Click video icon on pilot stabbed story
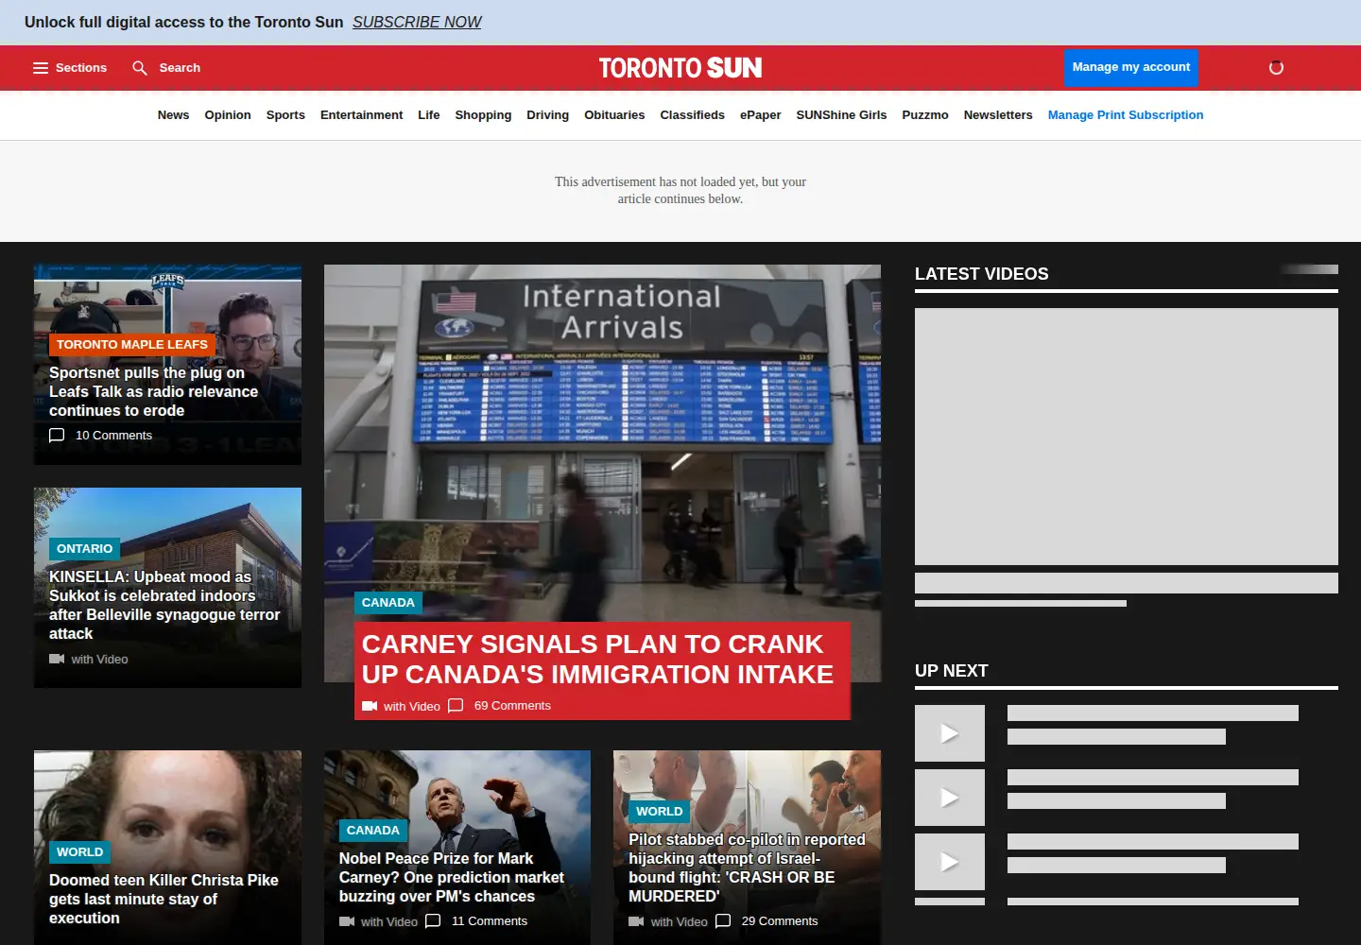This screenshot has width=1361, height=945. (x=636, y=921)
